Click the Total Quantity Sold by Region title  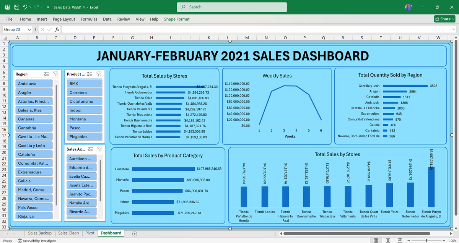[x=390, y=75]
